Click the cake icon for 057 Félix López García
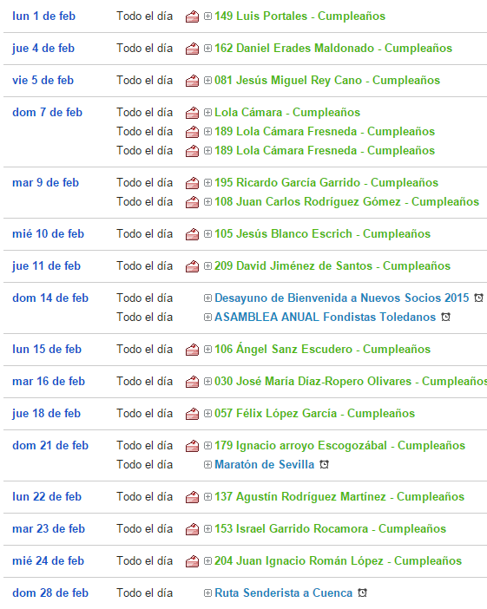Screen dimensions: 487x609 (x=192, y=414)
